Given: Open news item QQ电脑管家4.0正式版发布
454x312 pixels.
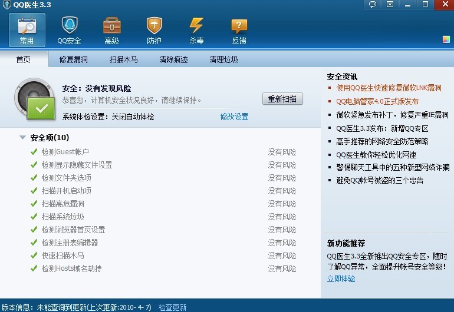Looking at the screenshot, I should [377, 101].
